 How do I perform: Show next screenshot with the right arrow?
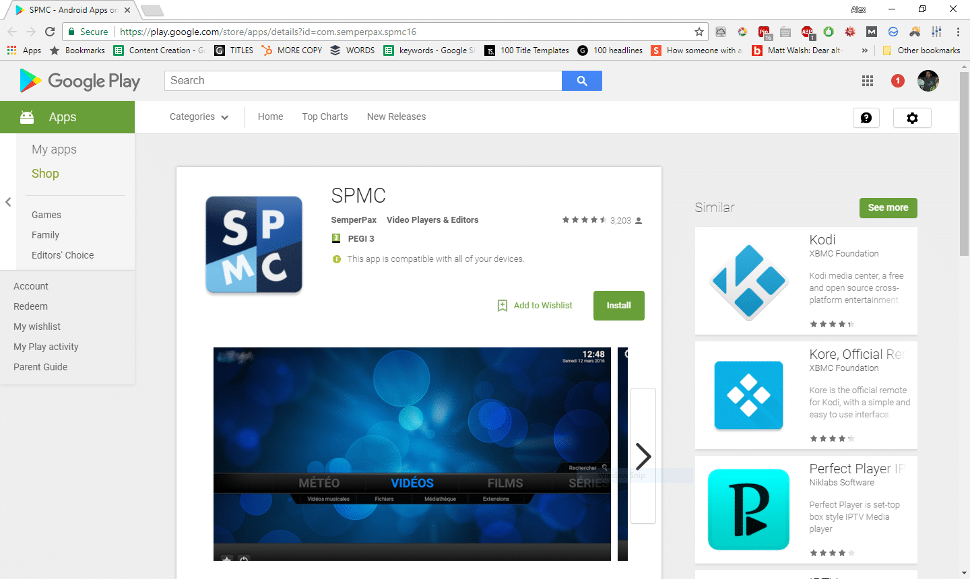[643, 456]
